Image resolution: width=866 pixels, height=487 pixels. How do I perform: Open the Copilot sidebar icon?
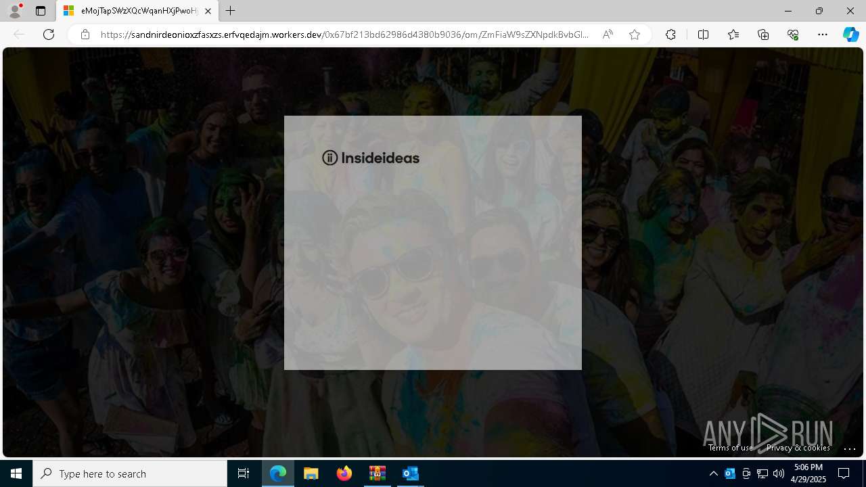850,34
